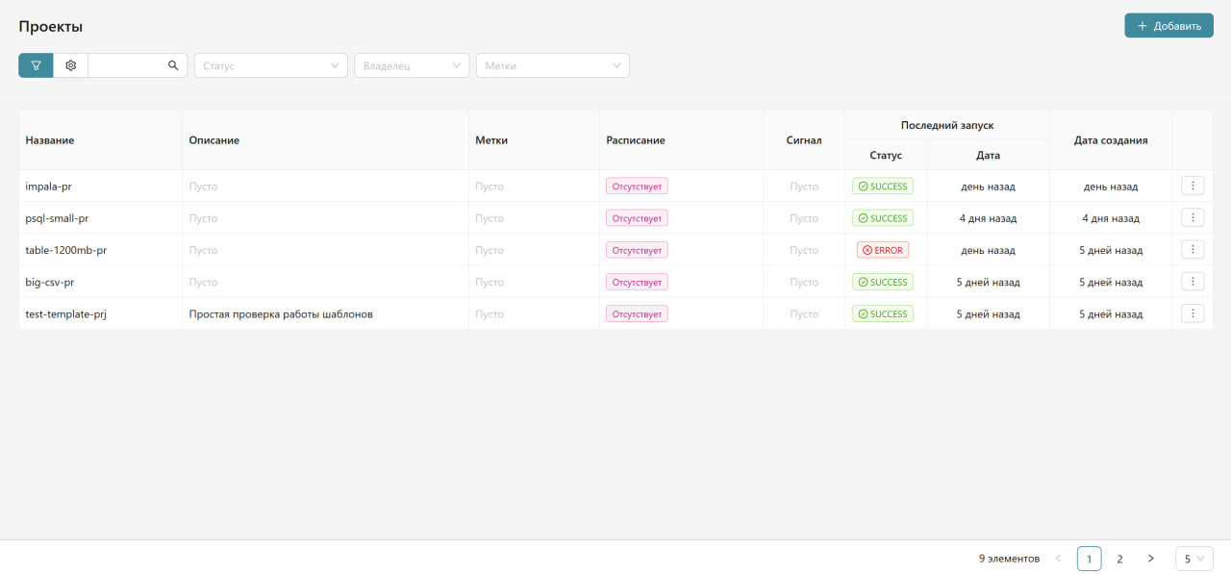Click Отсутствует schedule tag for big-csv-pr
The image size is (1231, 574).
(637, 282)
